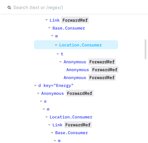
Task: Select the highlighted Location.Consumer component
Action: pyautogui.click(x=81, y=45)
